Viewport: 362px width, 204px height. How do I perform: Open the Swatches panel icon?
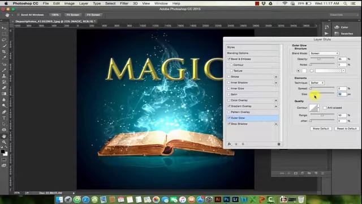(x=337, y=33)
